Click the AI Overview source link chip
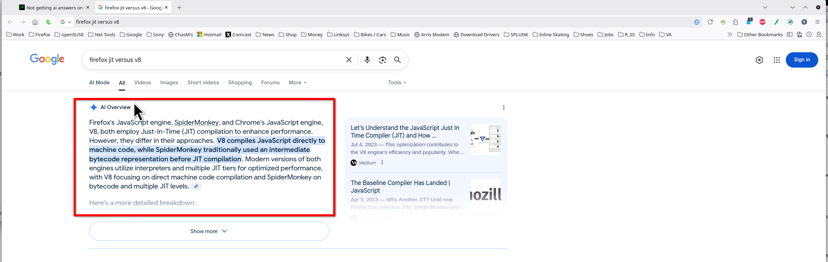The height and width of the screenshot is (262, 828). [x=196, y=186]
